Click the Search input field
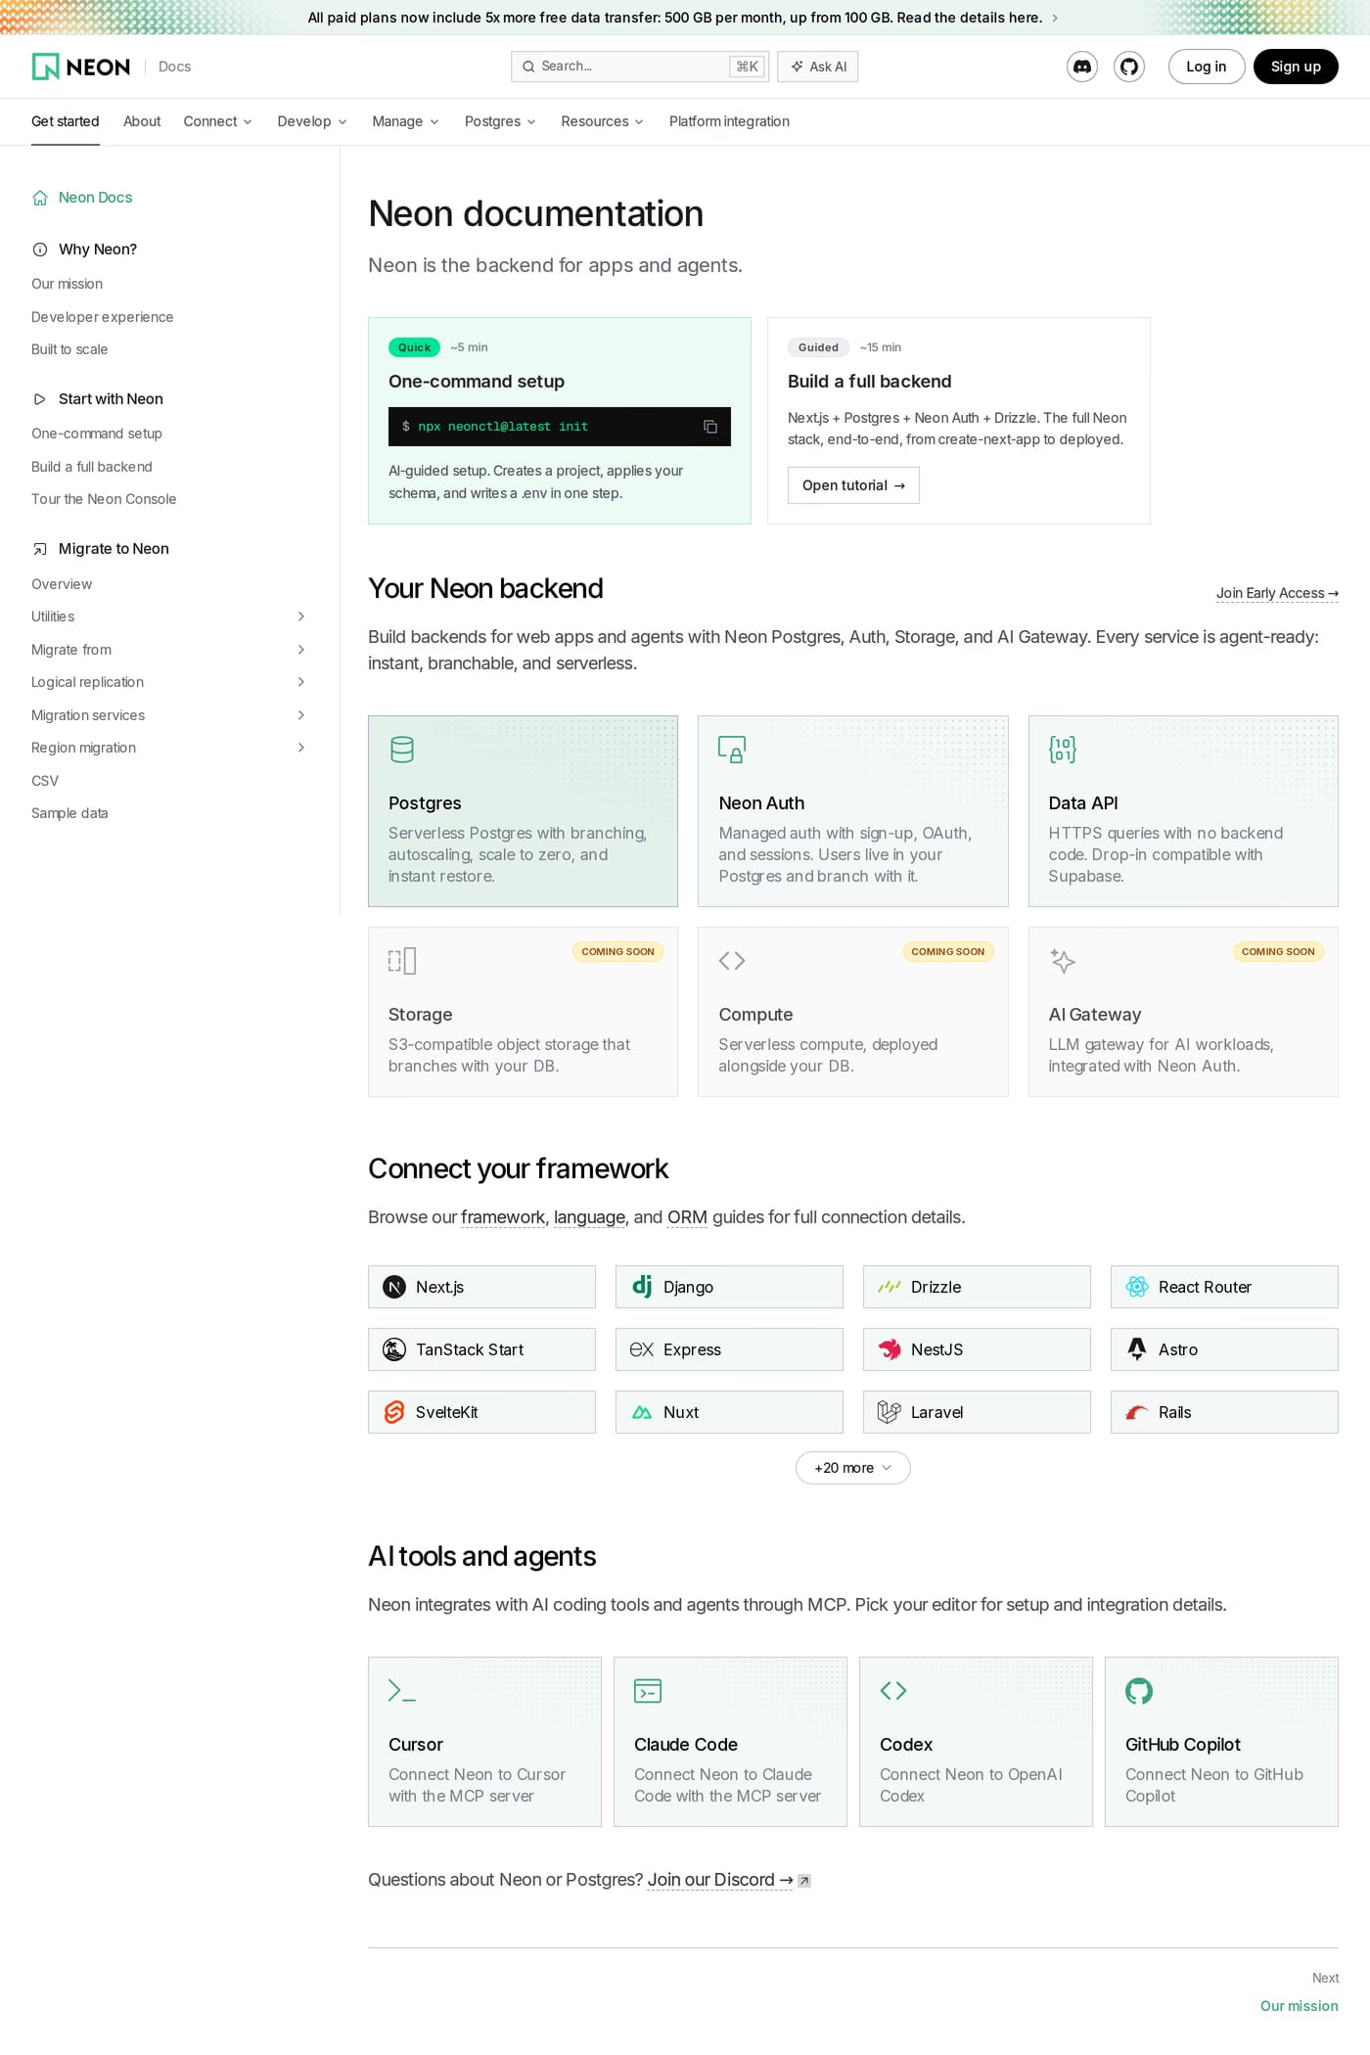Screen dimensions: 1370x2055 coord(640,67)
